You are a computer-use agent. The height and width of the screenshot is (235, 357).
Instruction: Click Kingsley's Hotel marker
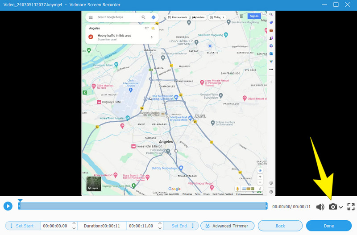[99, 102]
